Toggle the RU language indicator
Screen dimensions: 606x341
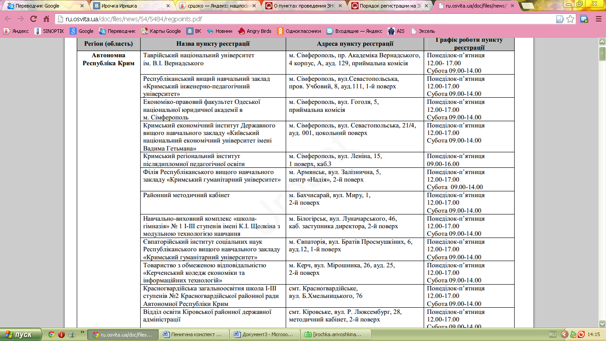552,334
